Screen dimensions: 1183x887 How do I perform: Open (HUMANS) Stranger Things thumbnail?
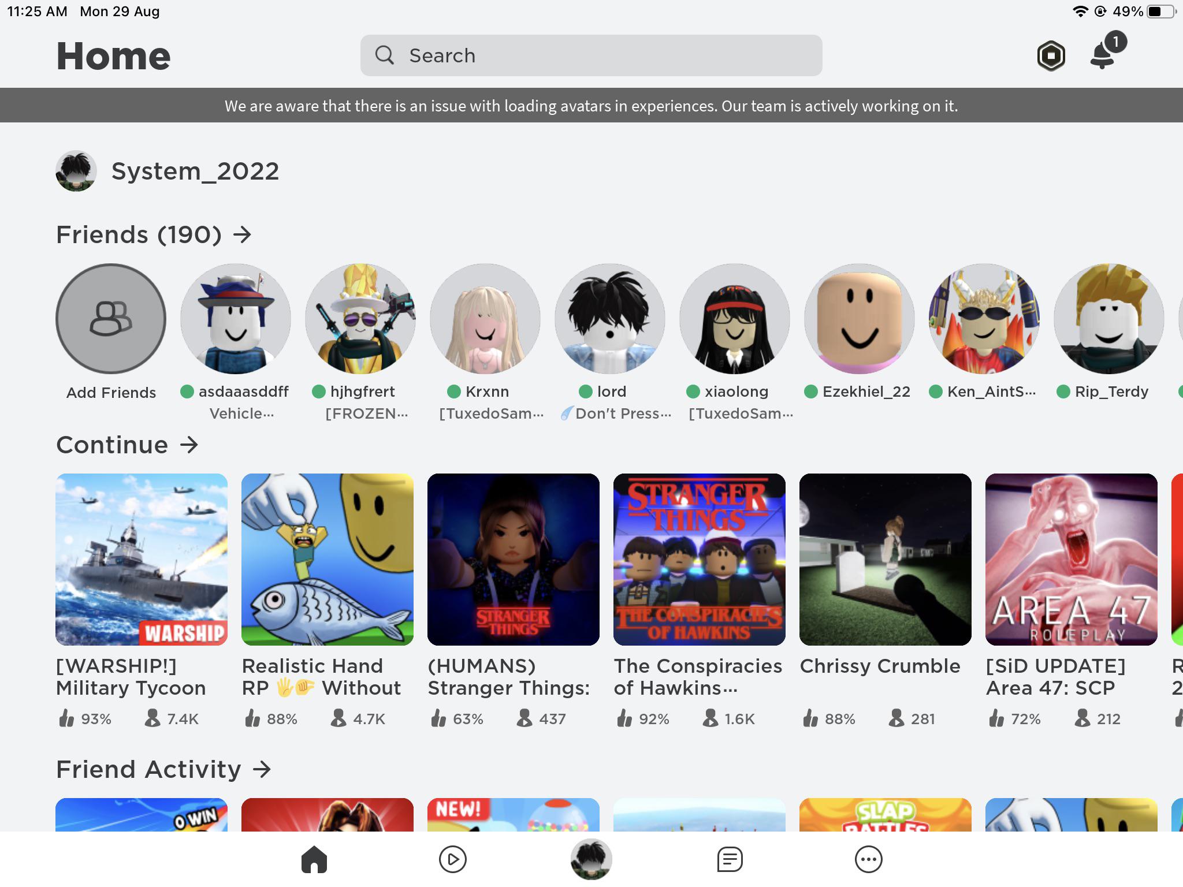coord(514,560)
